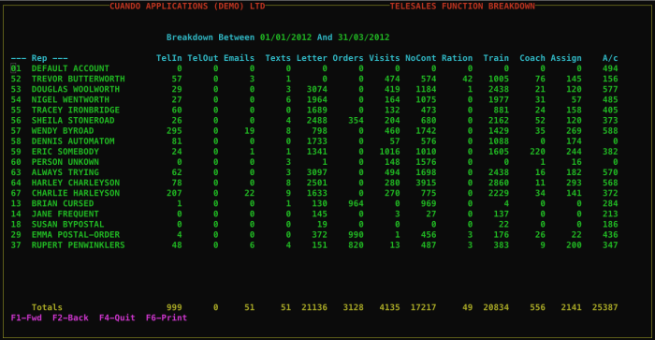Select the CHARLIE HARLEYSON rep name
This screenshot has height=340, width=655.
[x=76, y=193]
